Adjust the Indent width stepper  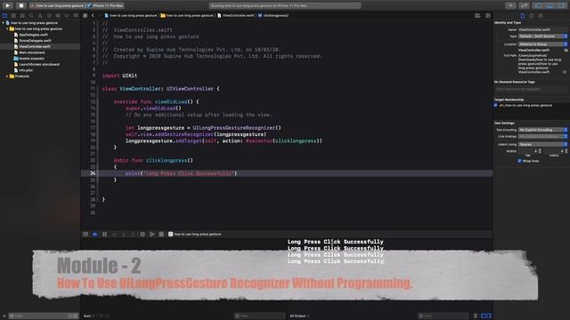[566, 151]
